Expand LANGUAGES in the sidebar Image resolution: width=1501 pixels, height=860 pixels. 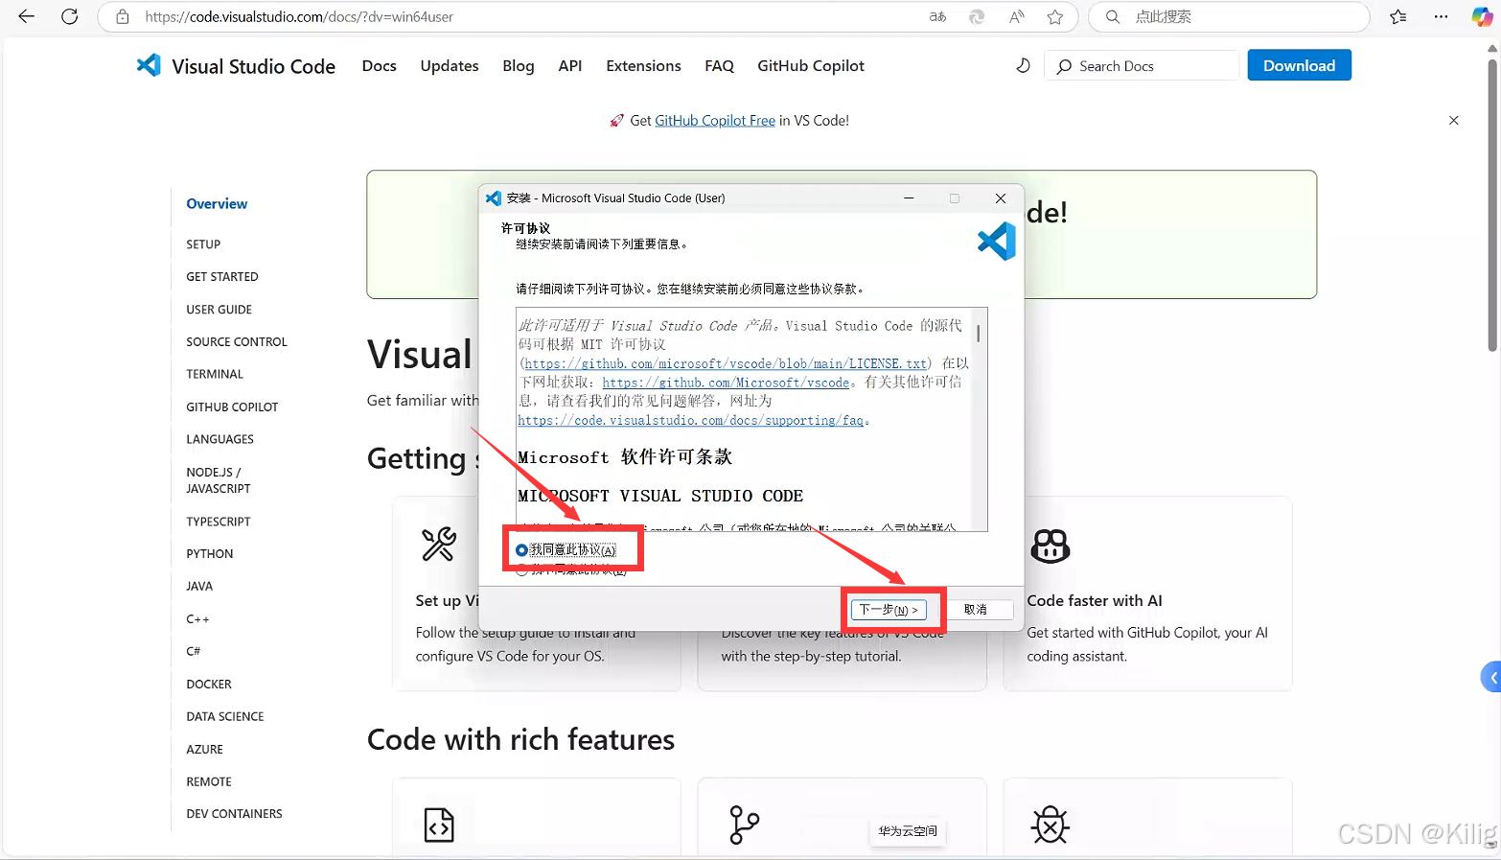pos(219,439)
